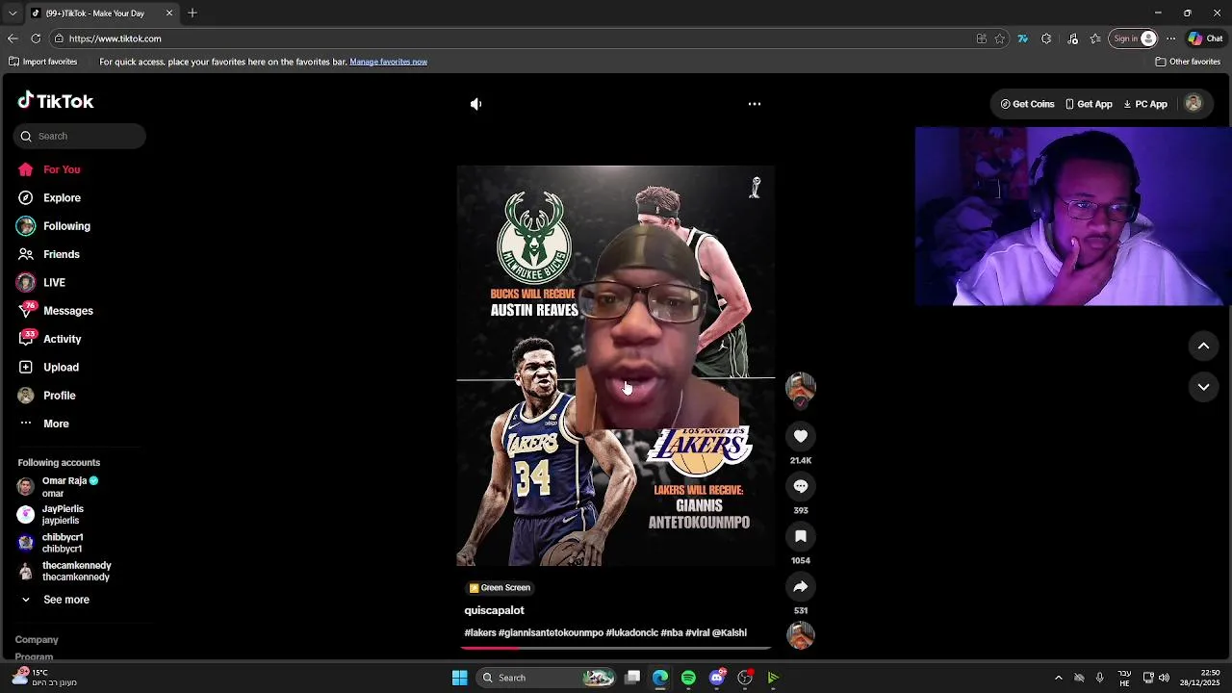Add this page to favorites with the star

pyautogui.click(x=1000, y=38)
